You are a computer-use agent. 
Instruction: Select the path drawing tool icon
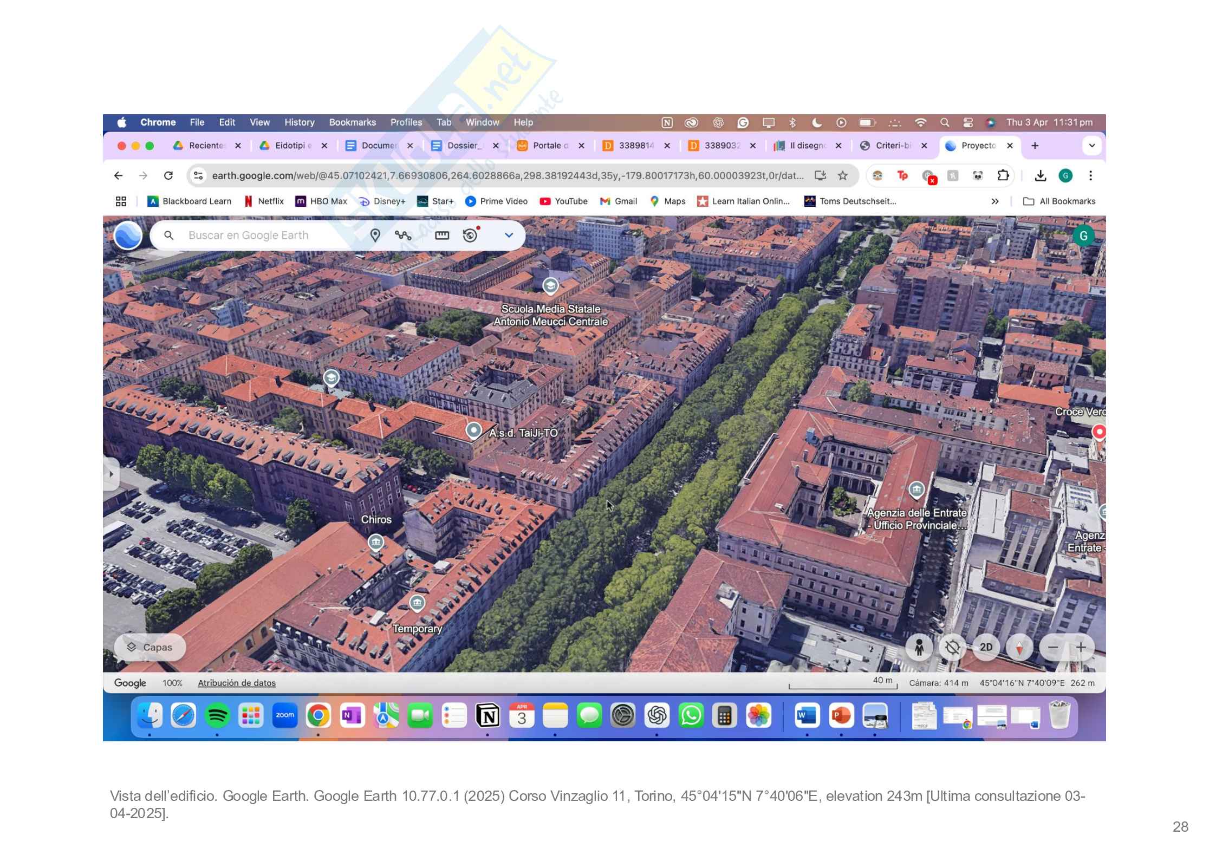403,235
